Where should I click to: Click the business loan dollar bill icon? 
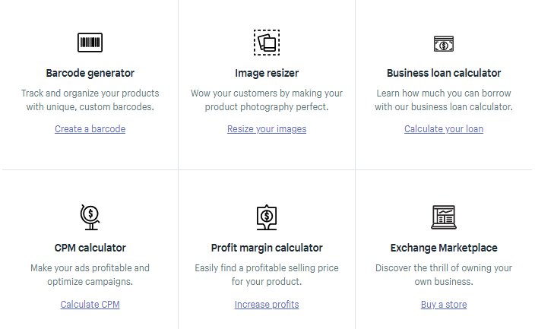pos(444,43)
